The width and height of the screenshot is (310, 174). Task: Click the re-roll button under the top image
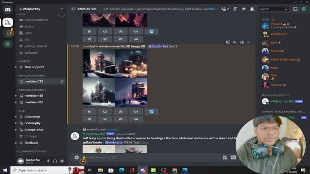152,31
